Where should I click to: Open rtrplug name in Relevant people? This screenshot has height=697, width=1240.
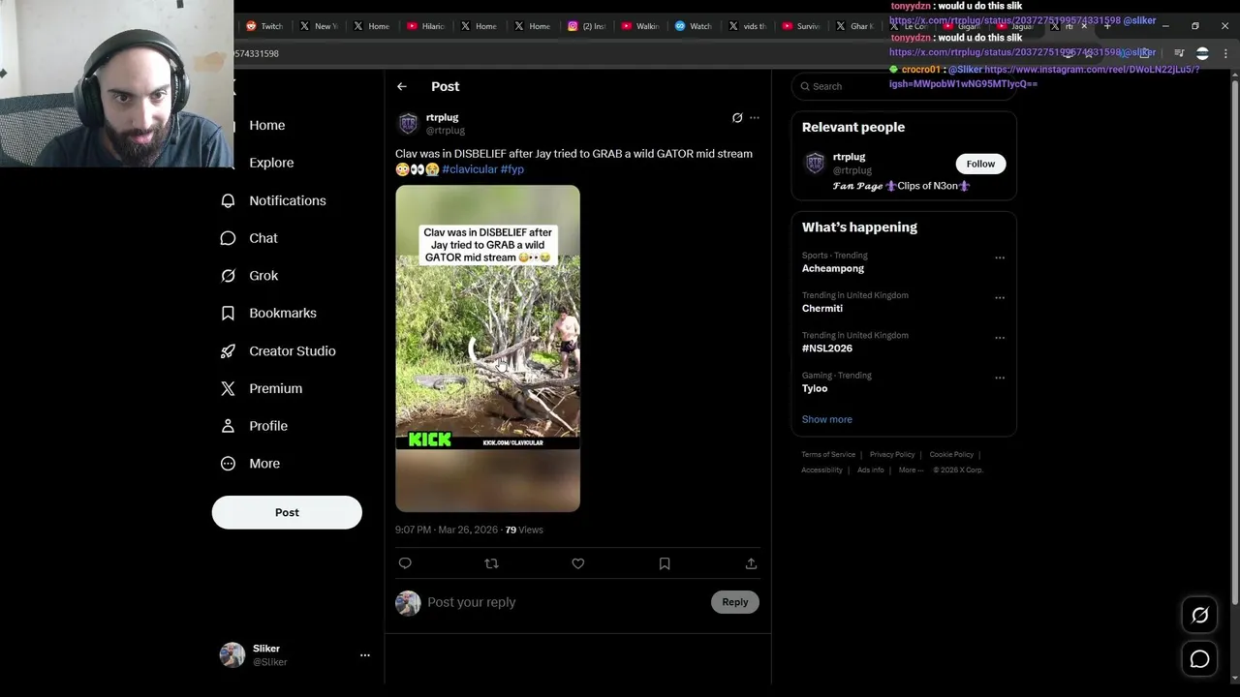click(849, 157)
